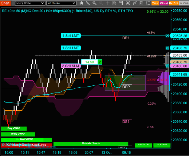Click the Outside Clouds green status bar

91,144
